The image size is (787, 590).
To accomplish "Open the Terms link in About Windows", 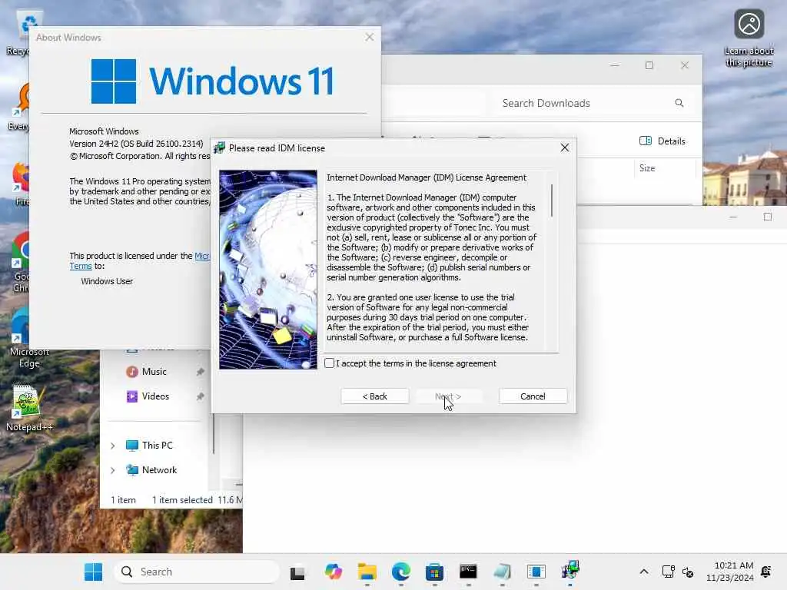I will pos(80,267).
